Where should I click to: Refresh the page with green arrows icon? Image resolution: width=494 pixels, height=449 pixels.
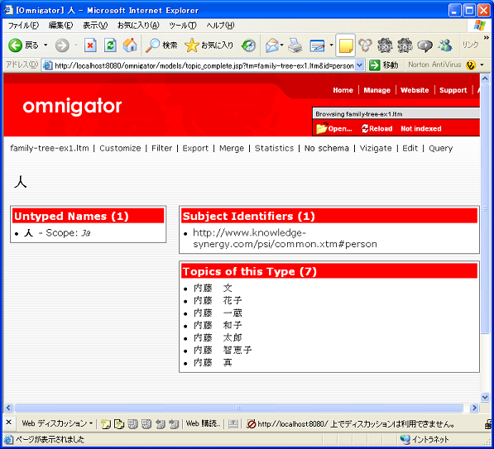[110, 45]
